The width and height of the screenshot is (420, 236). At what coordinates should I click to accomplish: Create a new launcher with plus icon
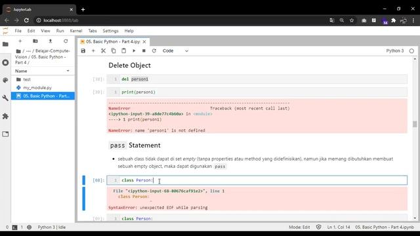coord(20,41)
